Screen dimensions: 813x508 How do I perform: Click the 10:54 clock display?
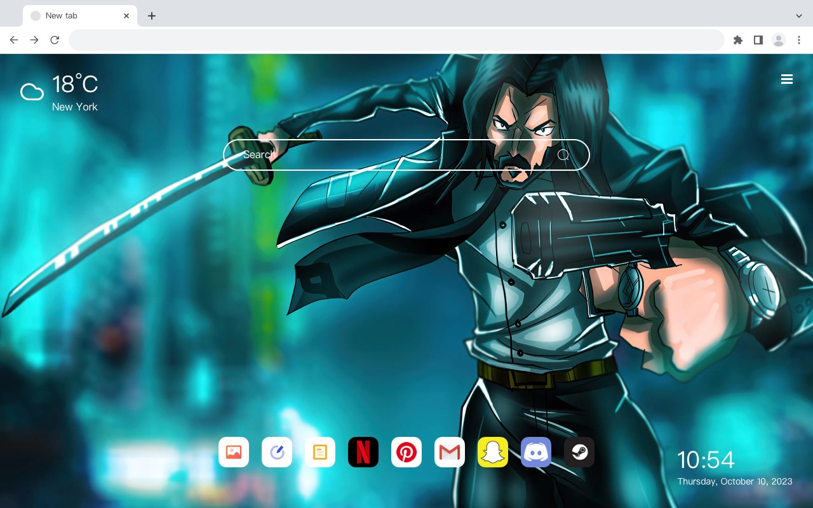[x=706, y=460]
